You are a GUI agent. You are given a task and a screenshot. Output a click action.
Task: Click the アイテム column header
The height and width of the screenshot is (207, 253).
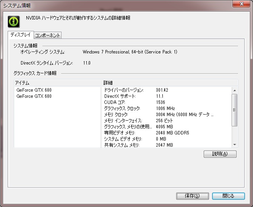[58, 83]
